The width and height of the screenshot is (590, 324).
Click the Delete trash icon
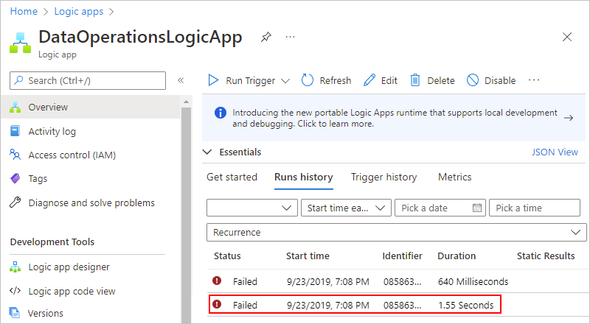click(x=415, y=80)
